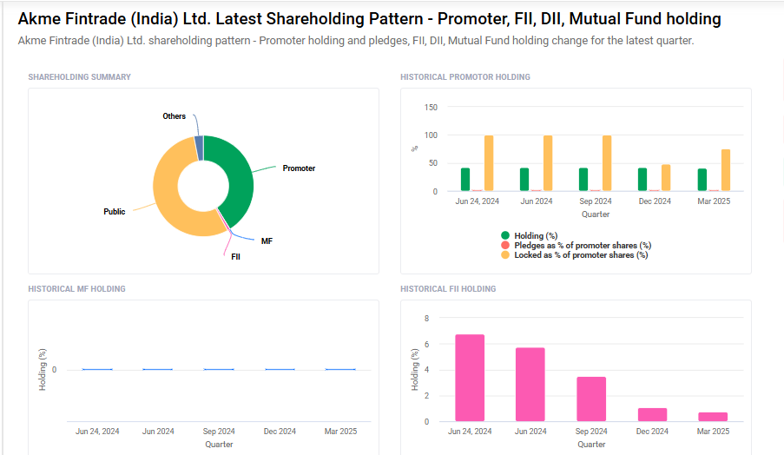784x455 pixels.
Task: Click the shareholding pattern subtitle text
Action: click(x=356, y=41)
